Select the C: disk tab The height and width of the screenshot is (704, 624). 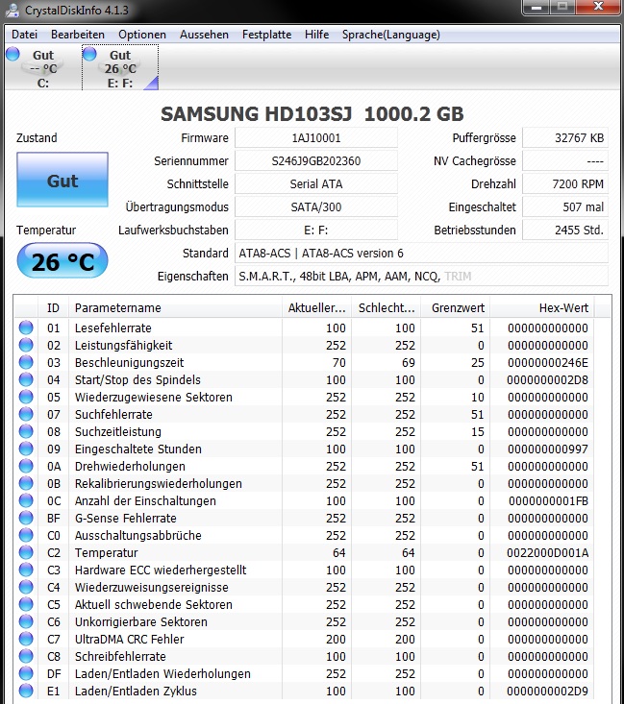coord(42,67)
